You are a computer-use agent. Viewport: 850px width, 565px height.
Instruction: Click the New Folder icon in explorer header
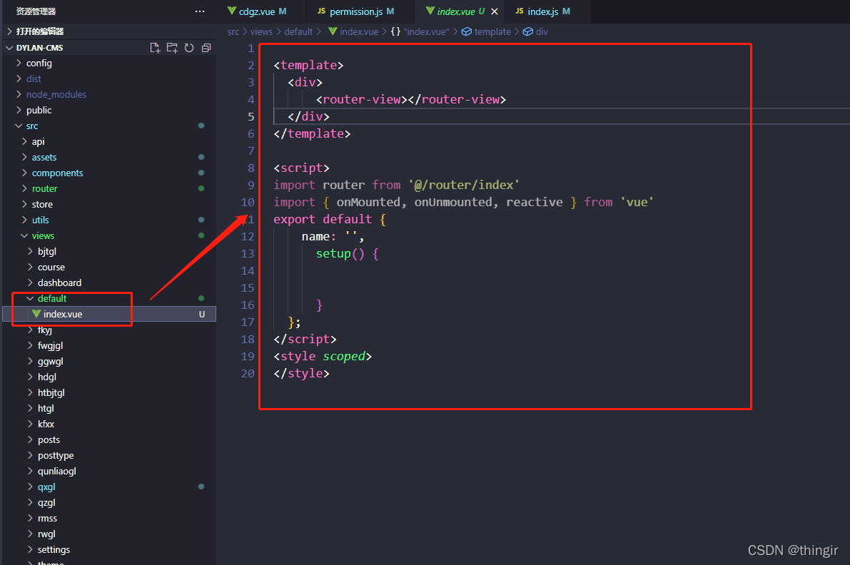pos(172,48)
